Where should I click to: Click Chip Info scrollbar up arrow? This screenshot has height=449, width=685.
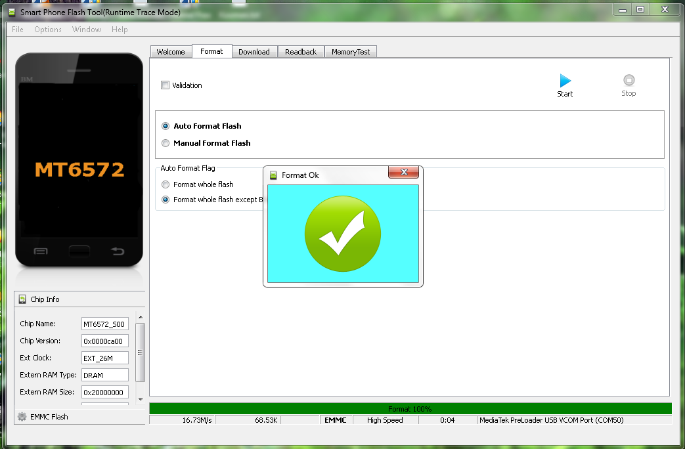click(x=141, y=317)
